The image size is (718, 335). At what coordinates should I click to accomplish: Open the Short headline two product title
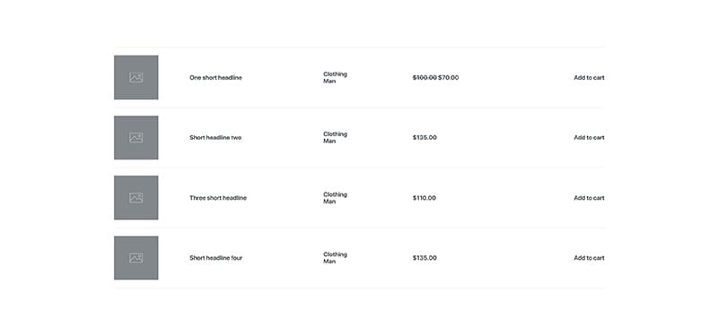pyautogui.click(x=215, y=138)
